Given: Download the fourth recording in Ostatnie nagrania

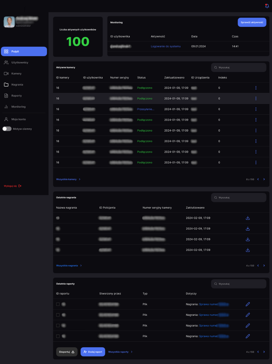Looking at the screenshot, I should point(248,250).
